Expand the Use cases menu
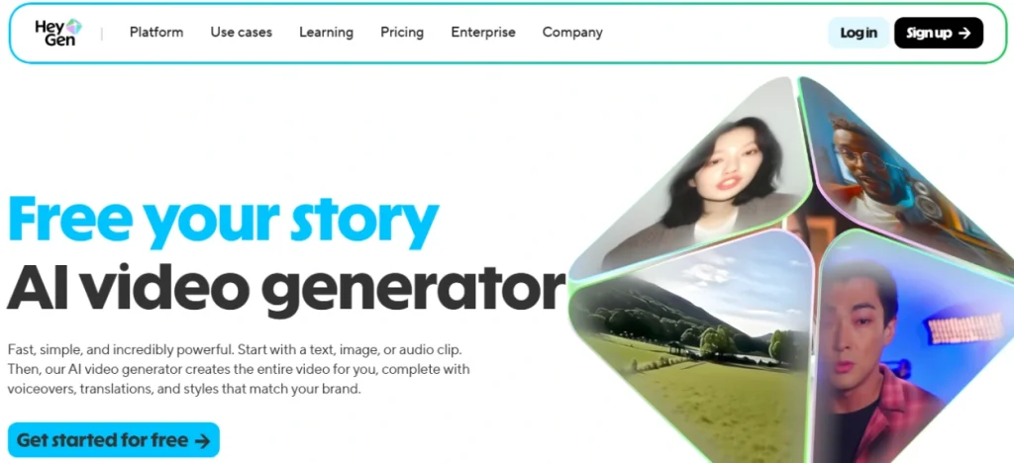The image size is (1014, 463). point(242,33)
